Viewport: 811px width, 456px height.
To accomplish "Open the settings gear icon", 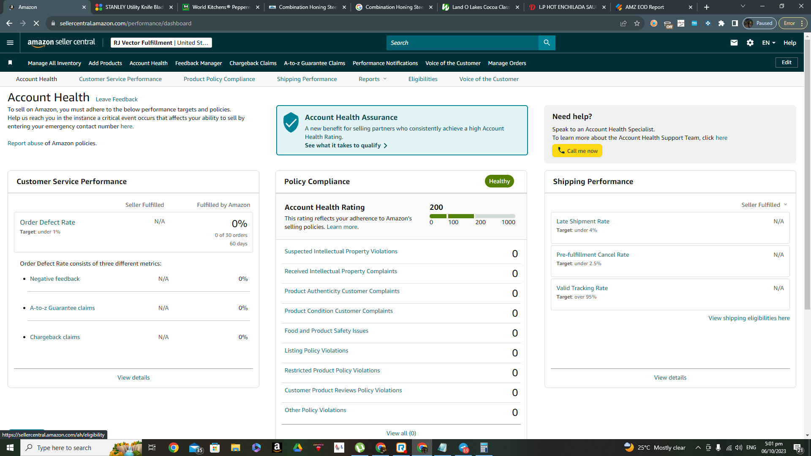I will (x=750, y=43).
